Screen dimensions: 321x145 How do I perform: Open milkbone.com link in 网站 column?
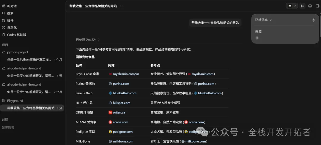click(123, 141)
